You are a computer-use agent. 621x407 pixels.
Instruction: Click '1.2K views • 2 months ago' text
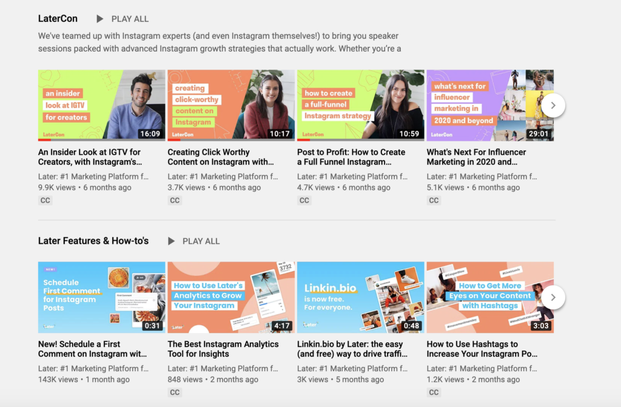[x=473, y=379]
